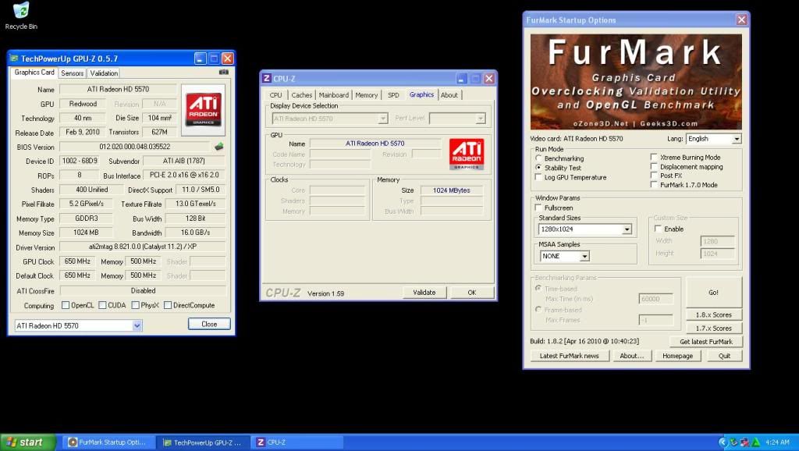Click the taskbar clock showing 4:24 AM
The image size is (799, 451).
coord(777,442)
